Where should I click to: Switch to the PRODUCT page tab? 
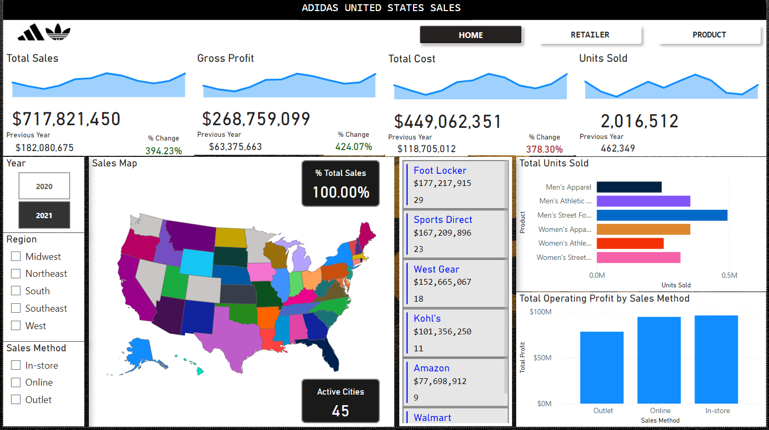(x=709, y=35)
